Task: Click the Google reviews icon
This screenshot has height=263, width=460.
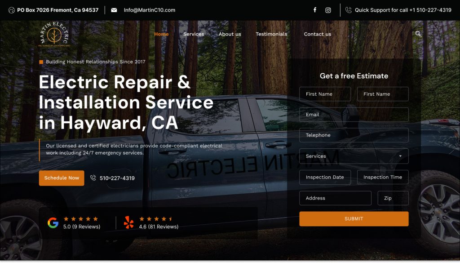Action: (x=53, y=223)
